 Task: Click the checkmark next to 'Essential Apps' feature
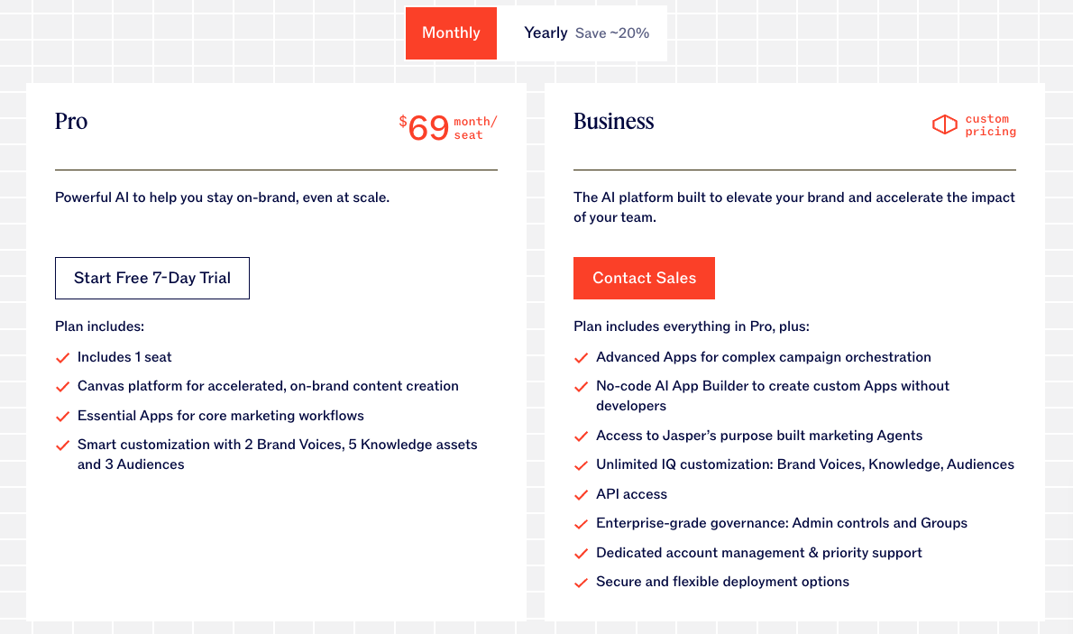pyautogui.click(x=62, y=417)
